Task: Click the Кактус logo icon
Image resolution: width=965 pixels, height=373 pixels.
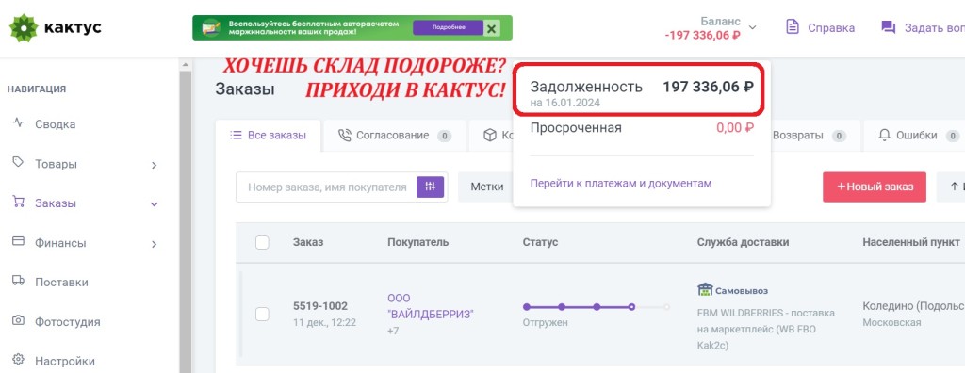Action: (x=24, y=27)
